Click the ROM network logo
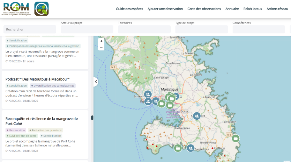This screenshot has height=162, width=291. click(16, 9)
